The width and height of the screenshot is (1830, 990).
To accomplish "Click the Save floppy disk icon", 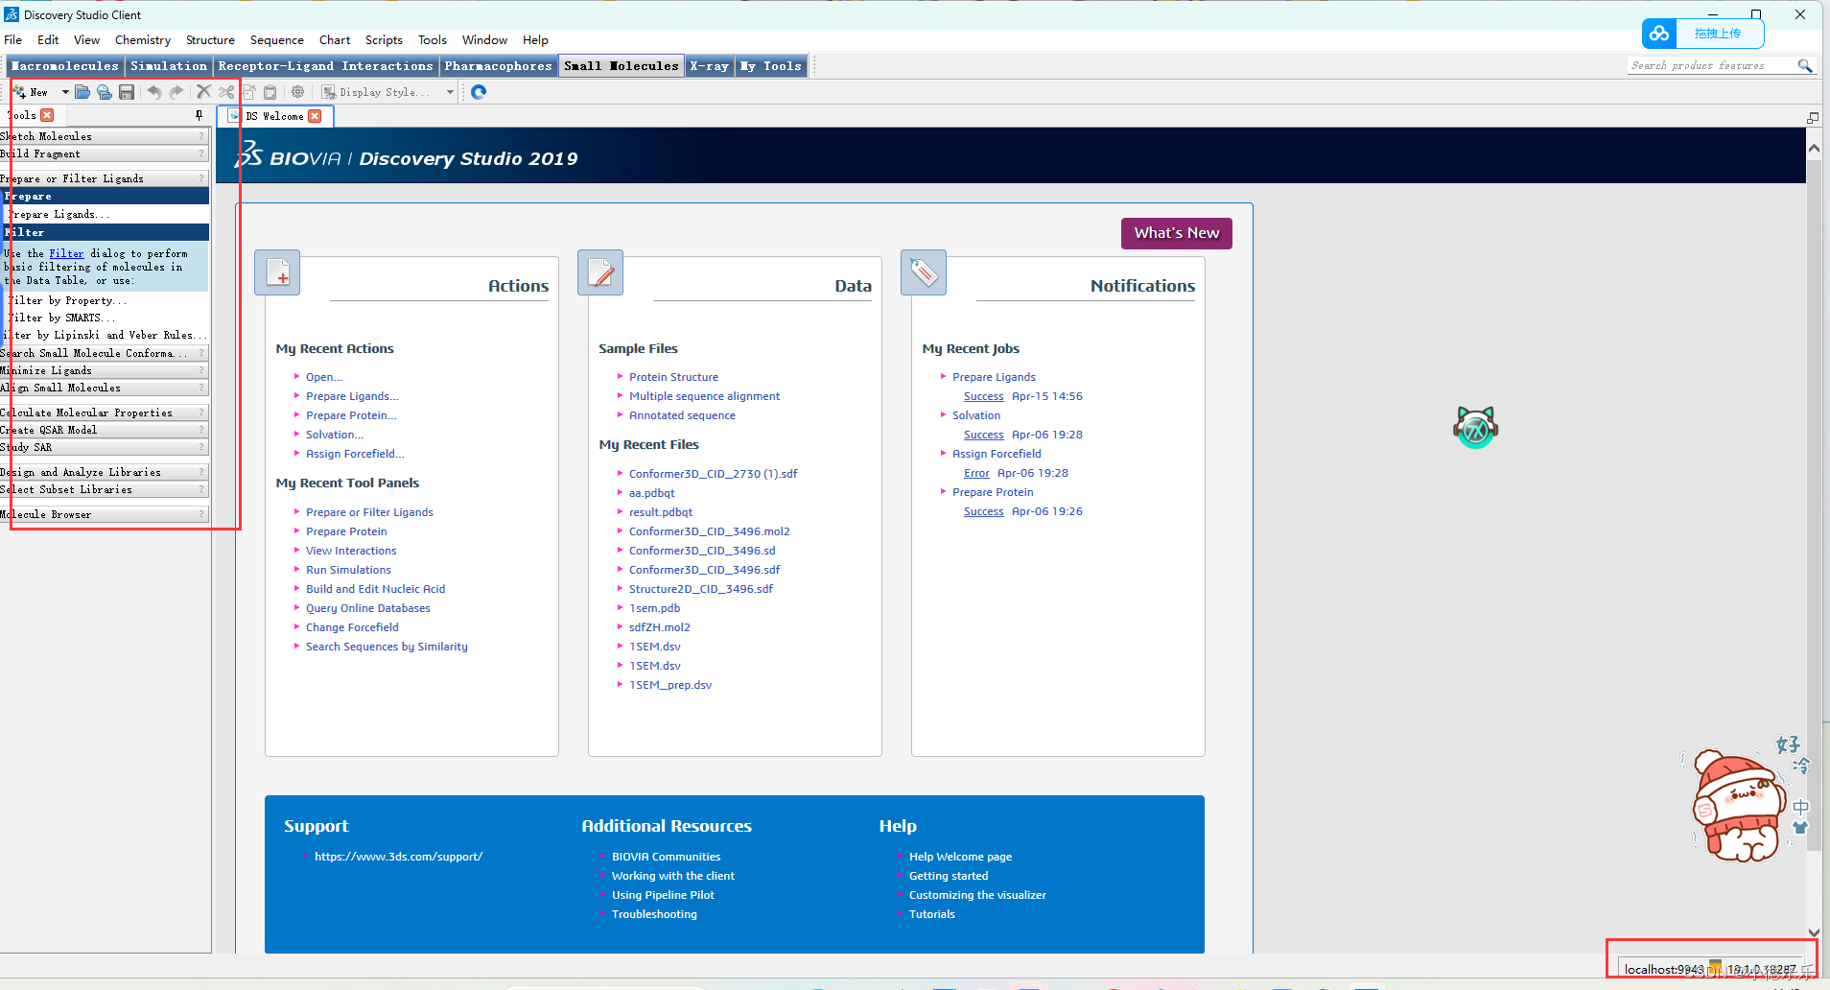I will point(127,92).
